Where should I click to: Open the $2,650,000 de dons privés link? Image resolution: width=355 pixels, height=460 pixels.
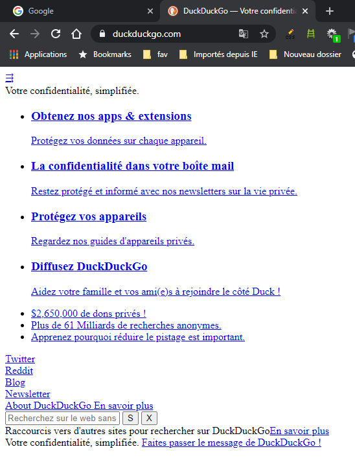89,314
